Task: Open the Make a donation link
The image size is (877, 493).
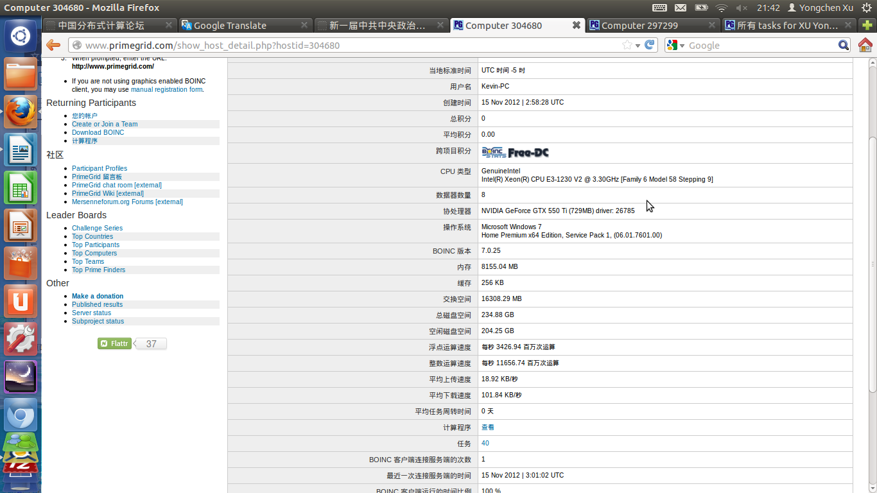Action: pyautogui.click(x=98, y=296)
